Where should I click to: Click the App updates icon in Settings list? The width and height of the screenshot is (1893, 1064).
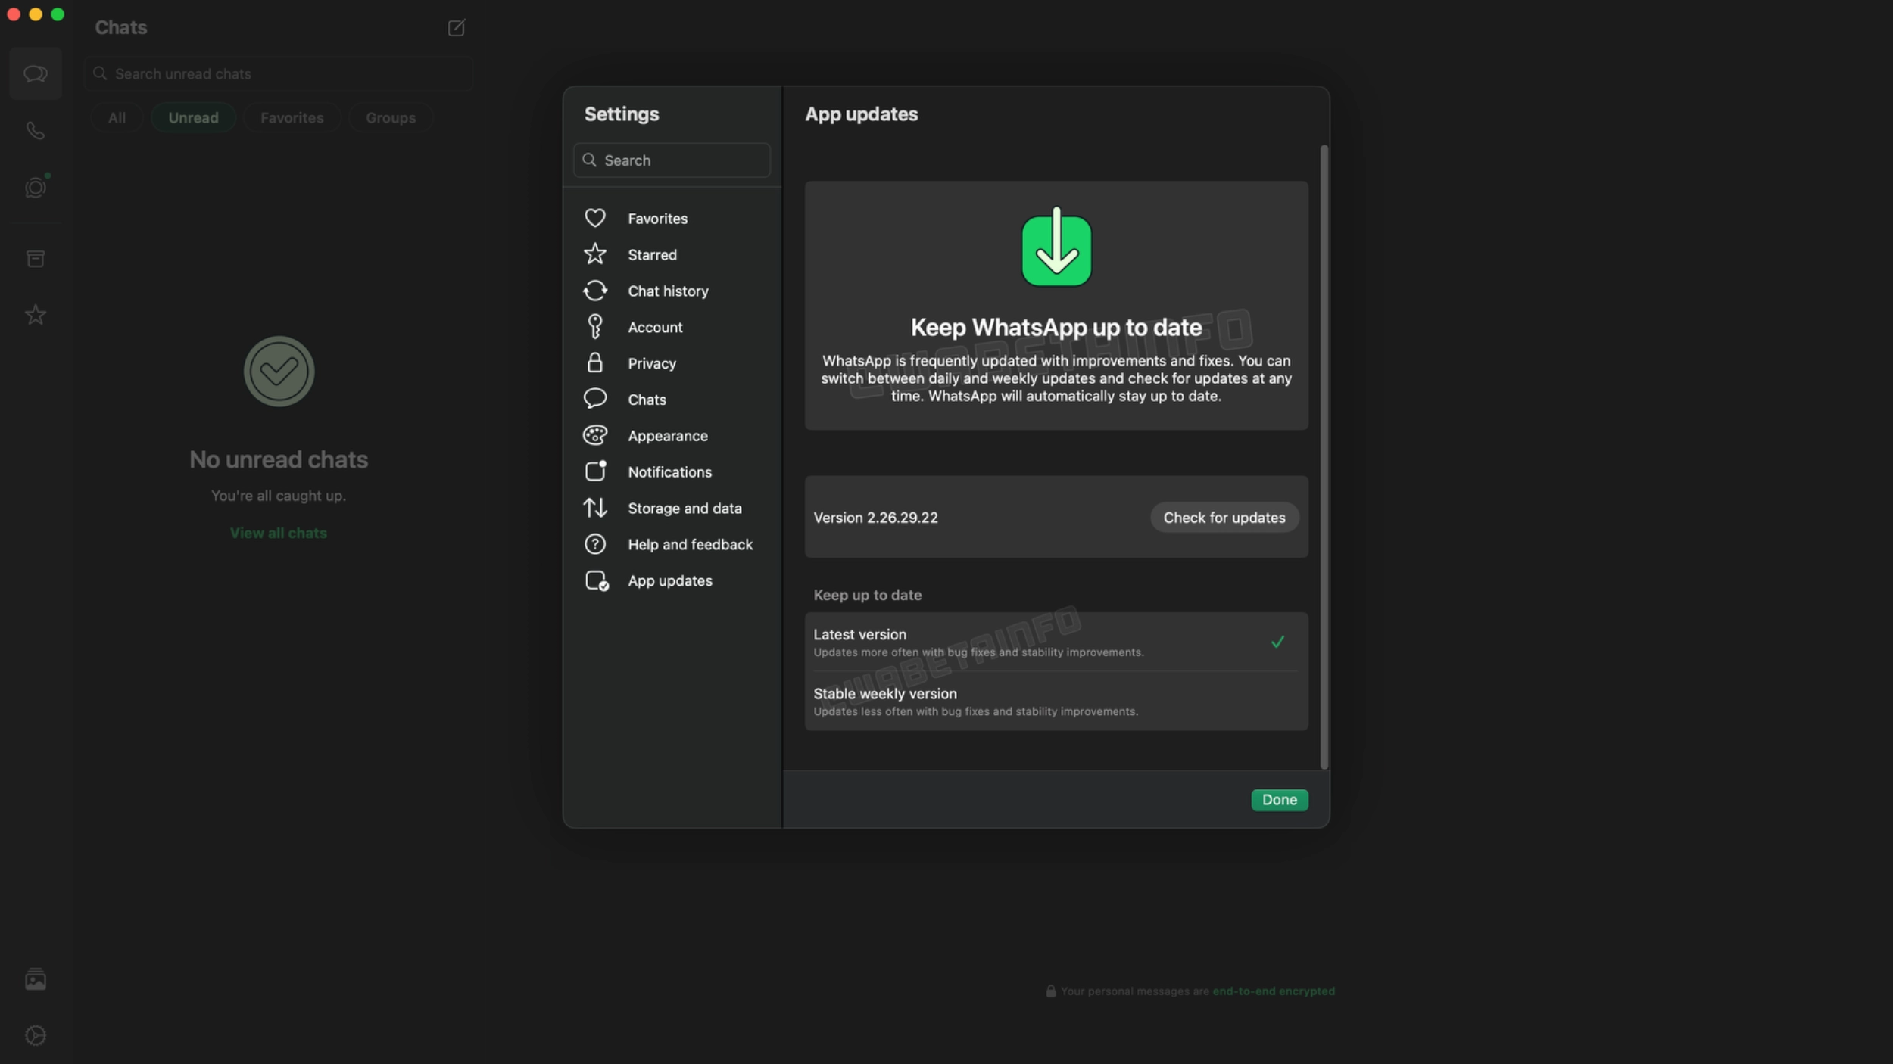point(597,580)
